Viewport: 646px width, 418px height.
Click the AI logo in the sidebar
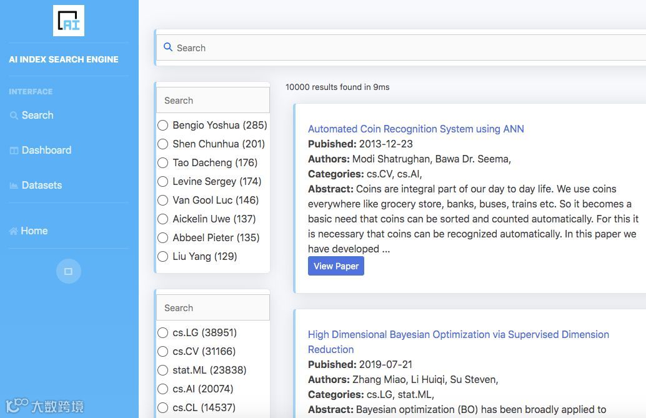69,21
